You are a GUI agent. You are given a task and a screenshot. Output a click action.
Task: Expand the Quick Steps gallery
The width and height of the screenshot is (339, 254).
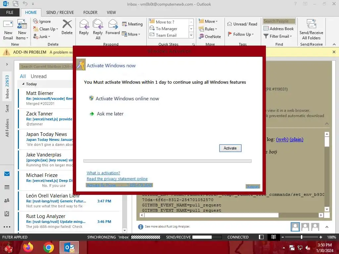tap(191, 35)
